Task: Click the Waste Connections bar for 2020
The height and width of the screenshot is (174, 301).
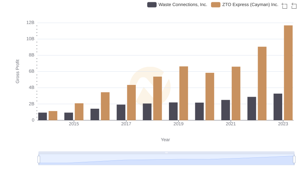Action: [x=199, y=111]
